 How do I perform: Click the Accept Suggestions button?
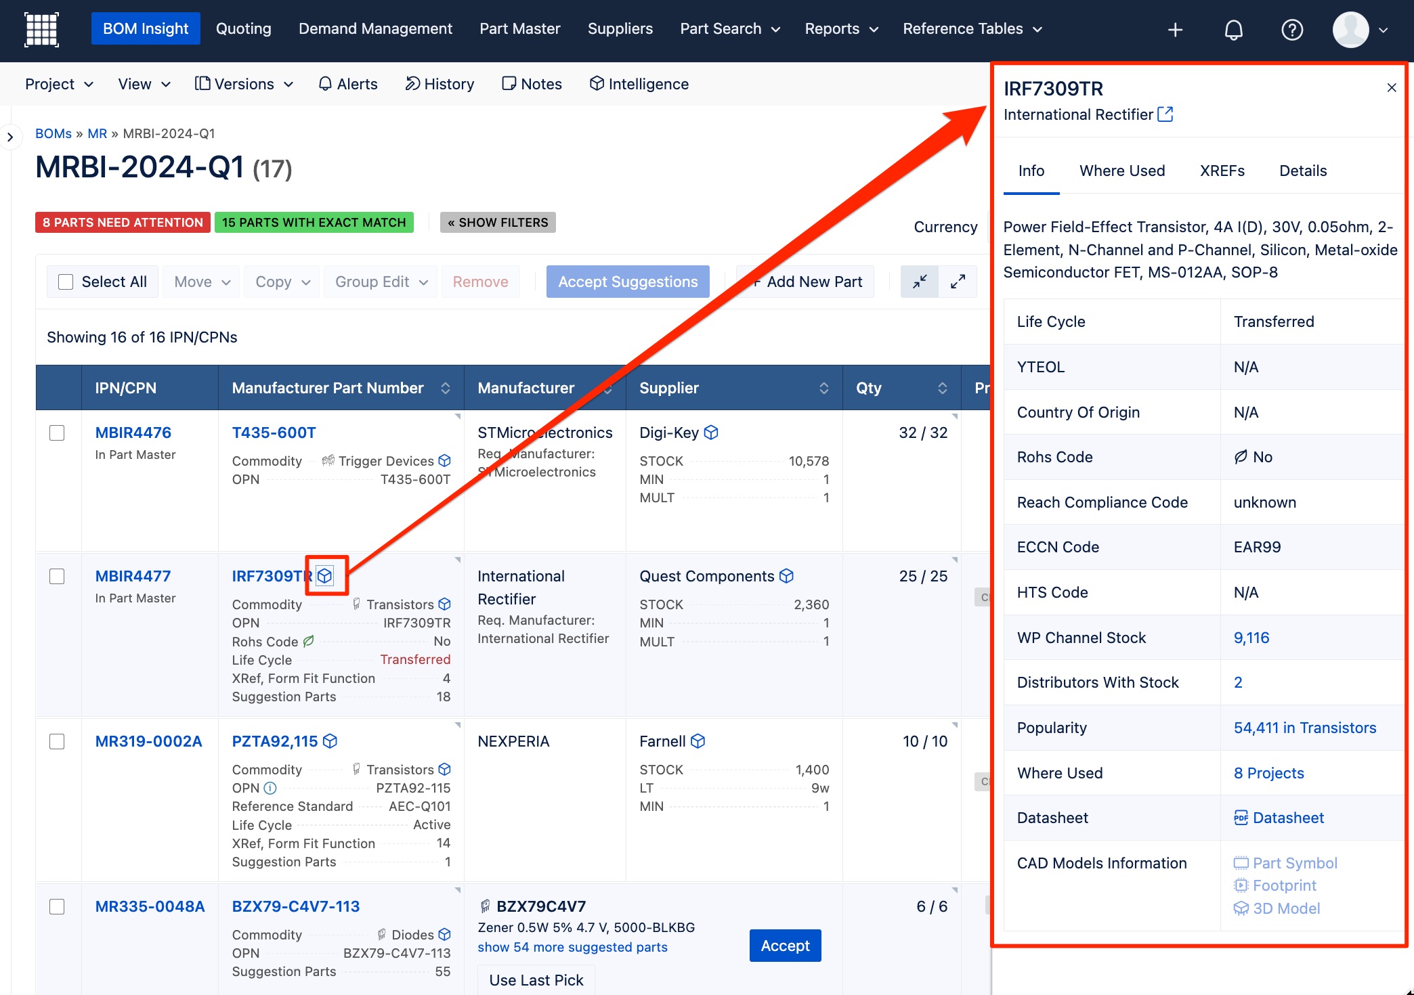pos(627,282)
